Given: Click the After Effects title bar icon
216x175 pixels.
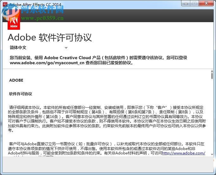Looking at the screenshot, I should pos(5,4).
